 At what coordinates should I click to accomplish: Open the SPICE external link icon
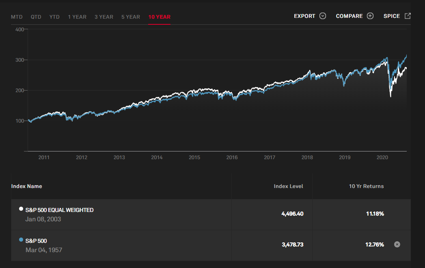pyautogui.click(x=408, y=16)
